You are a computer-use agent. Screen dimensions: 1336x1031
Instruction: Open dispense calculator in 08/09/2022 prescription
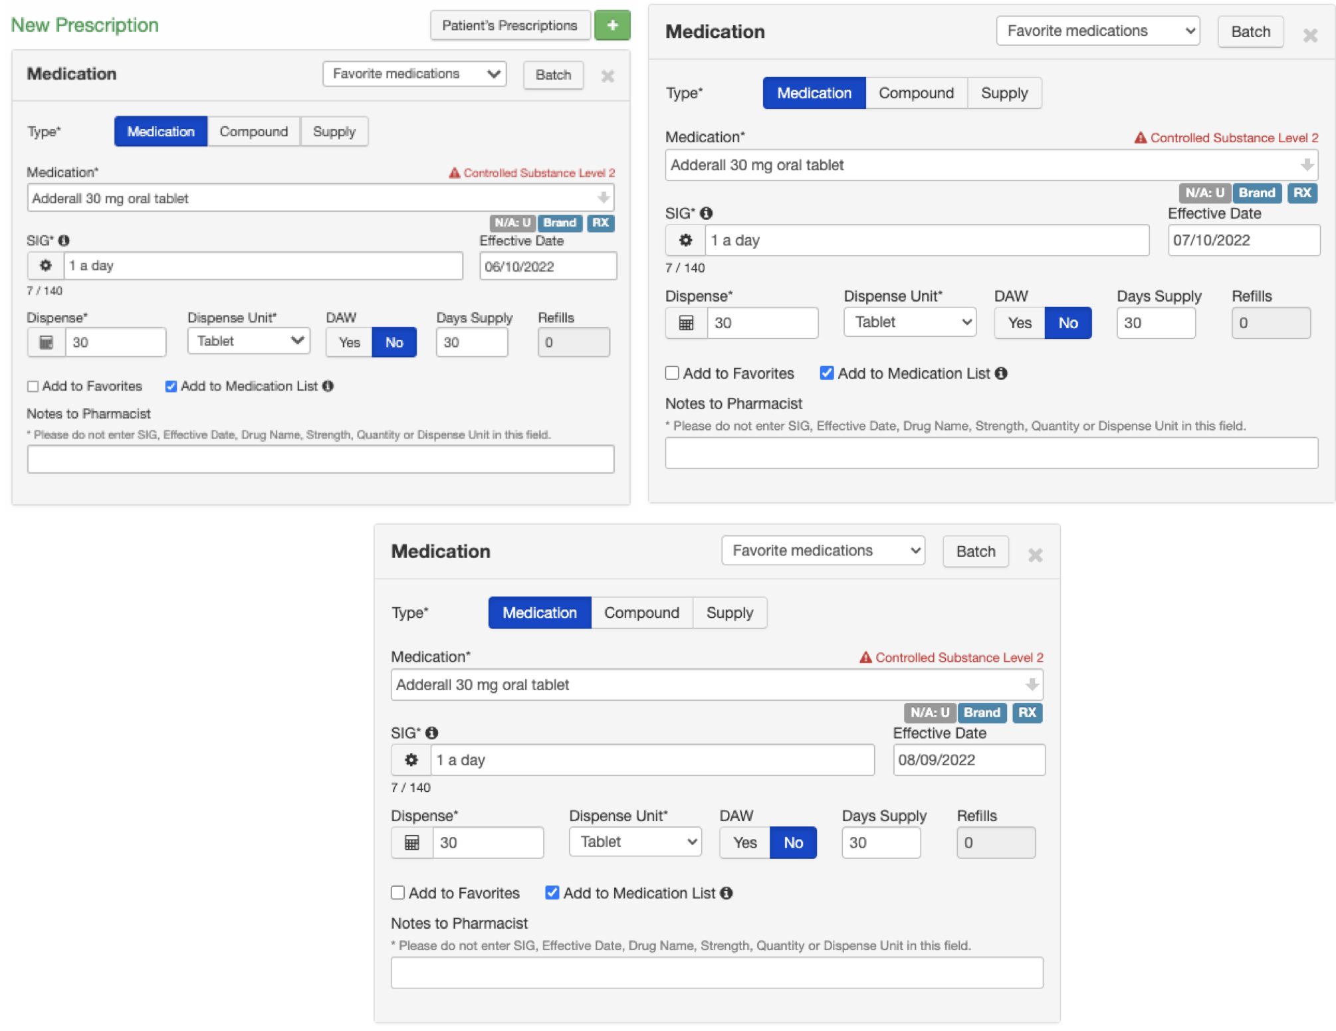[412, 843]
